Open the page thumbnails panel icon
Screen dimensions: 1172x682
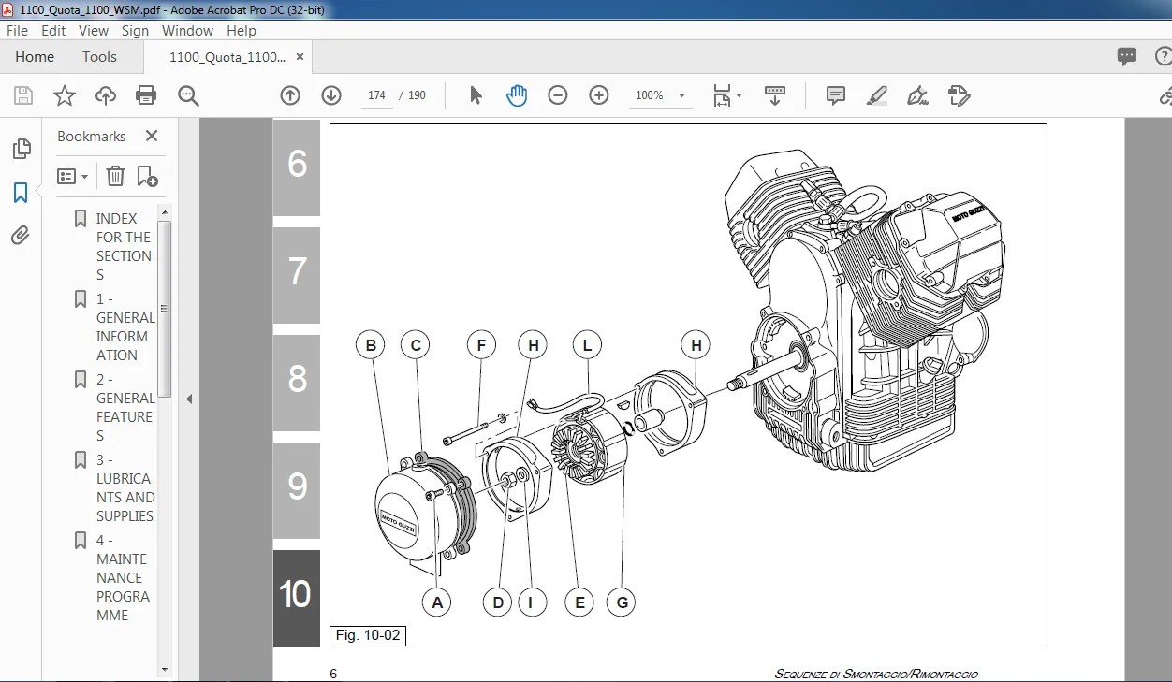(21, 149)
